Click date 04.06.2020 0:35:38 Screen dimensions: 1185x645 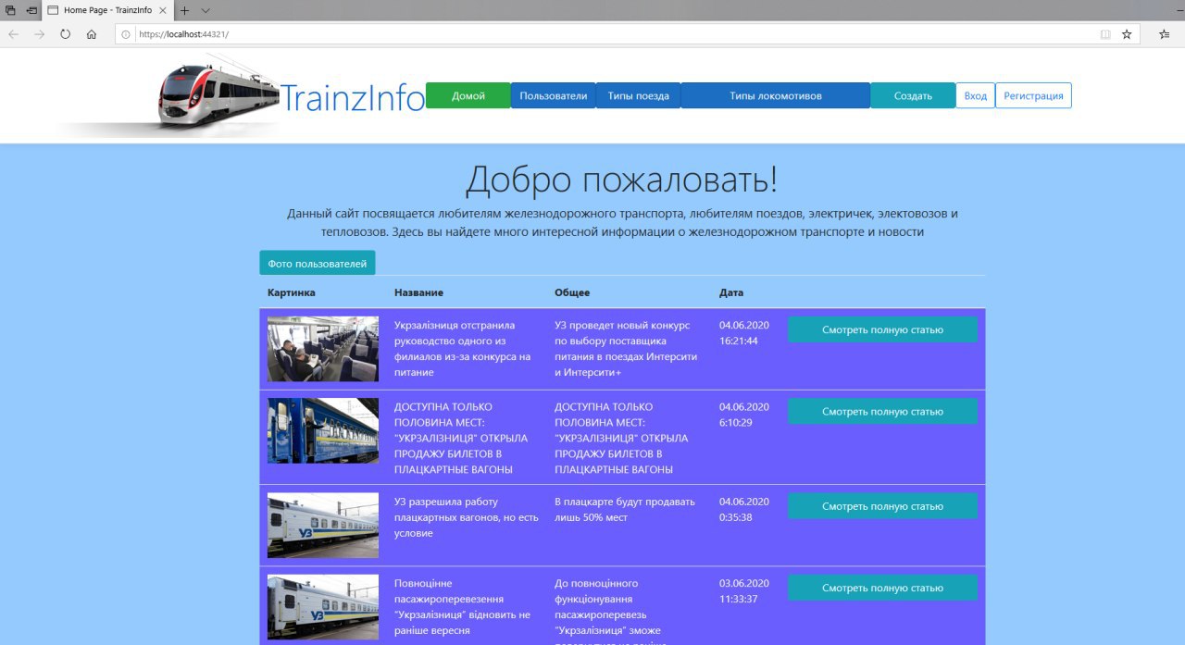(x=744, y=510)
